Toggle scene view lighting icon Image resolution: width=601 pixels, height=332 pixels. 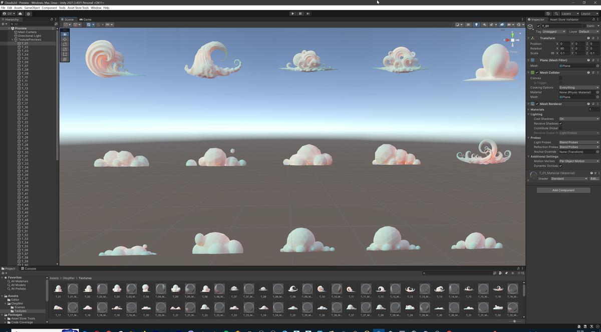(477, 25)
